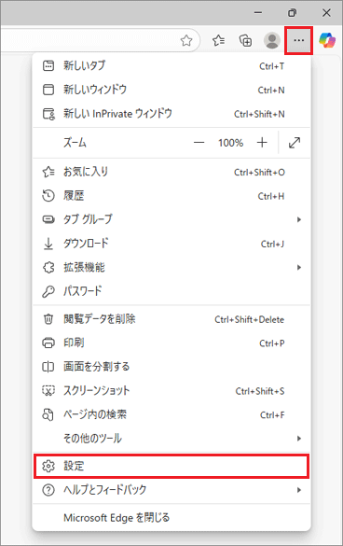Click the tab group icon
Image resolution: width=343 pixels, height=546 pixels.
48,219
